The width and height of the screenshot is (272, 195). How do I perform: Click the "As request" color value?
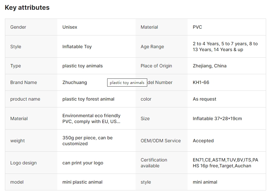(204, 99)
